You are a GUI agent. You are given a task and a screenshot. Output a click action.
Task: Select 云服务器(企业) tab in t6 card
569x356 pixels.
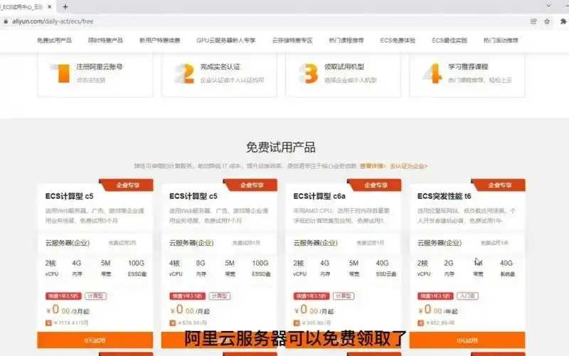coord(440,243)
